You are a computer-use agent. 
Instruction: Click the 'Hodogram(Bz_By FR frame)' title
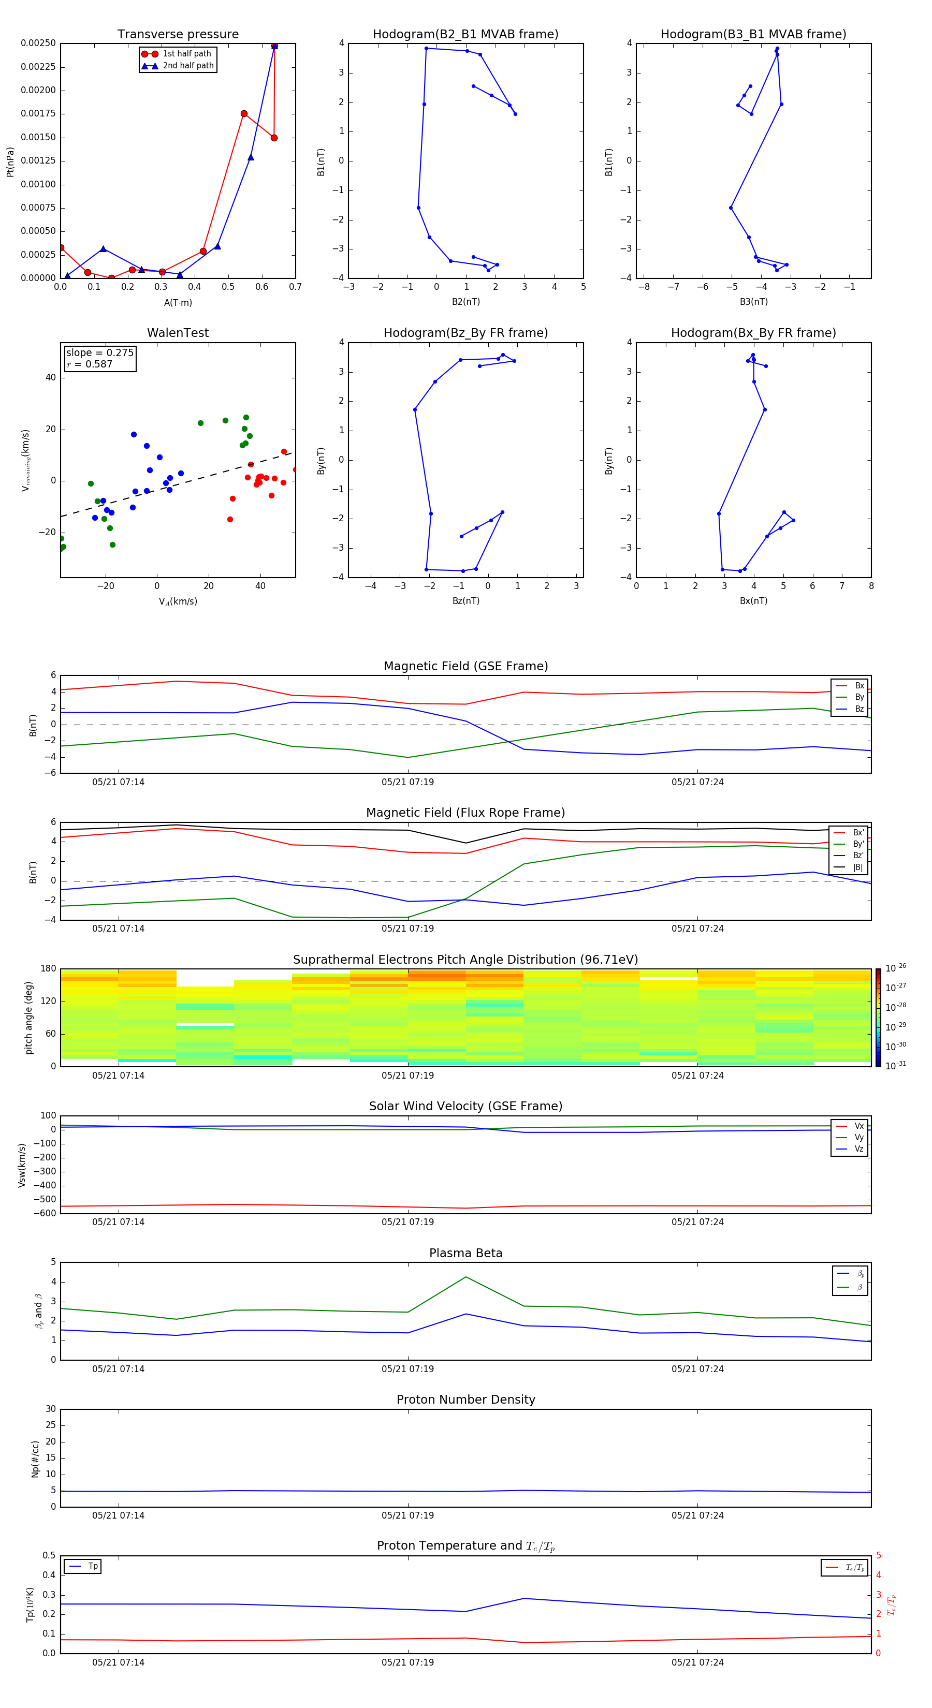[x=465, y=333]
